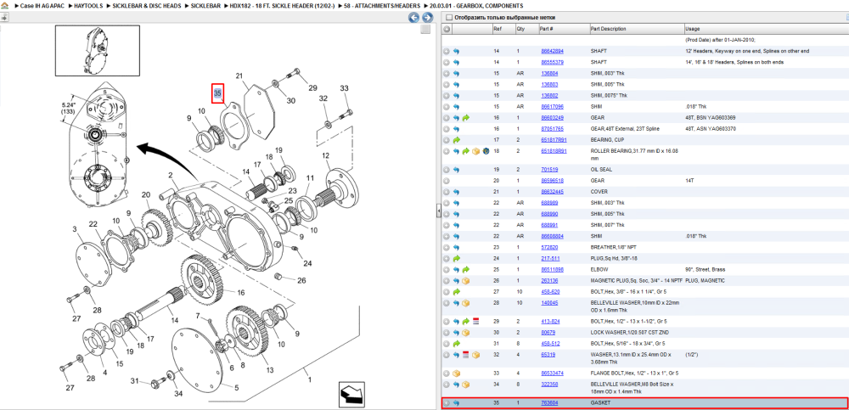Click blue back arrow on SHAFT 86555379 row
The height and width of the screenshot is (410, 849).
(456, 62)
